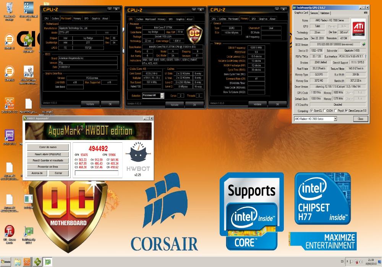This screenshot has height=267, width=382.
Task: Click 'Cerrar' button in Aquamark
Action: point(58,173)
